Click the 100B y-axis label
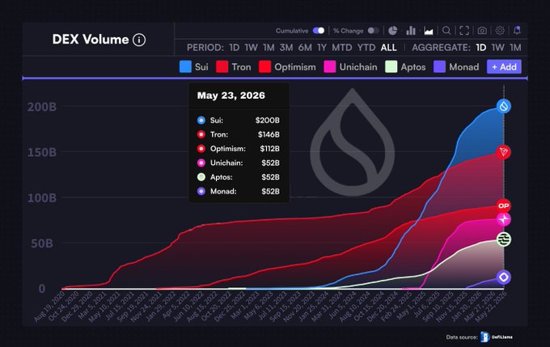Viewport: 550px width, 347px height. (42, 198)
